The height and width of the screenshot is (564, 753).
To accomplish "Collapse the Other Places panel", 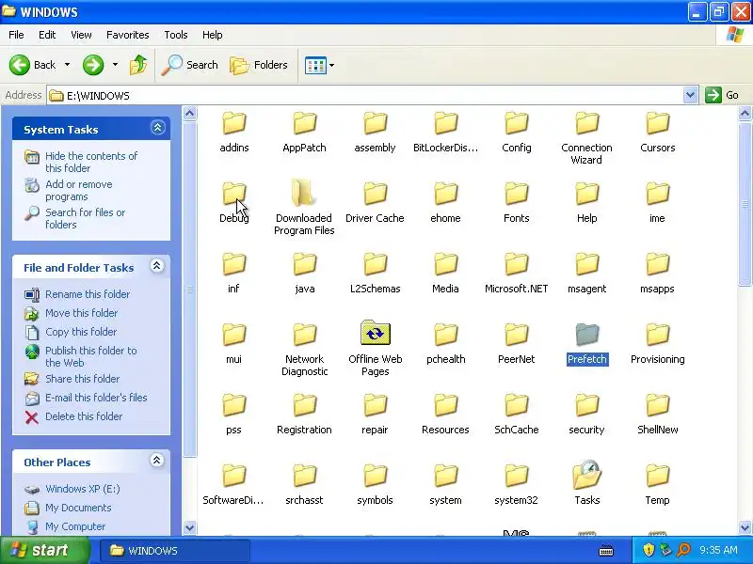I will tap(156, 461).
